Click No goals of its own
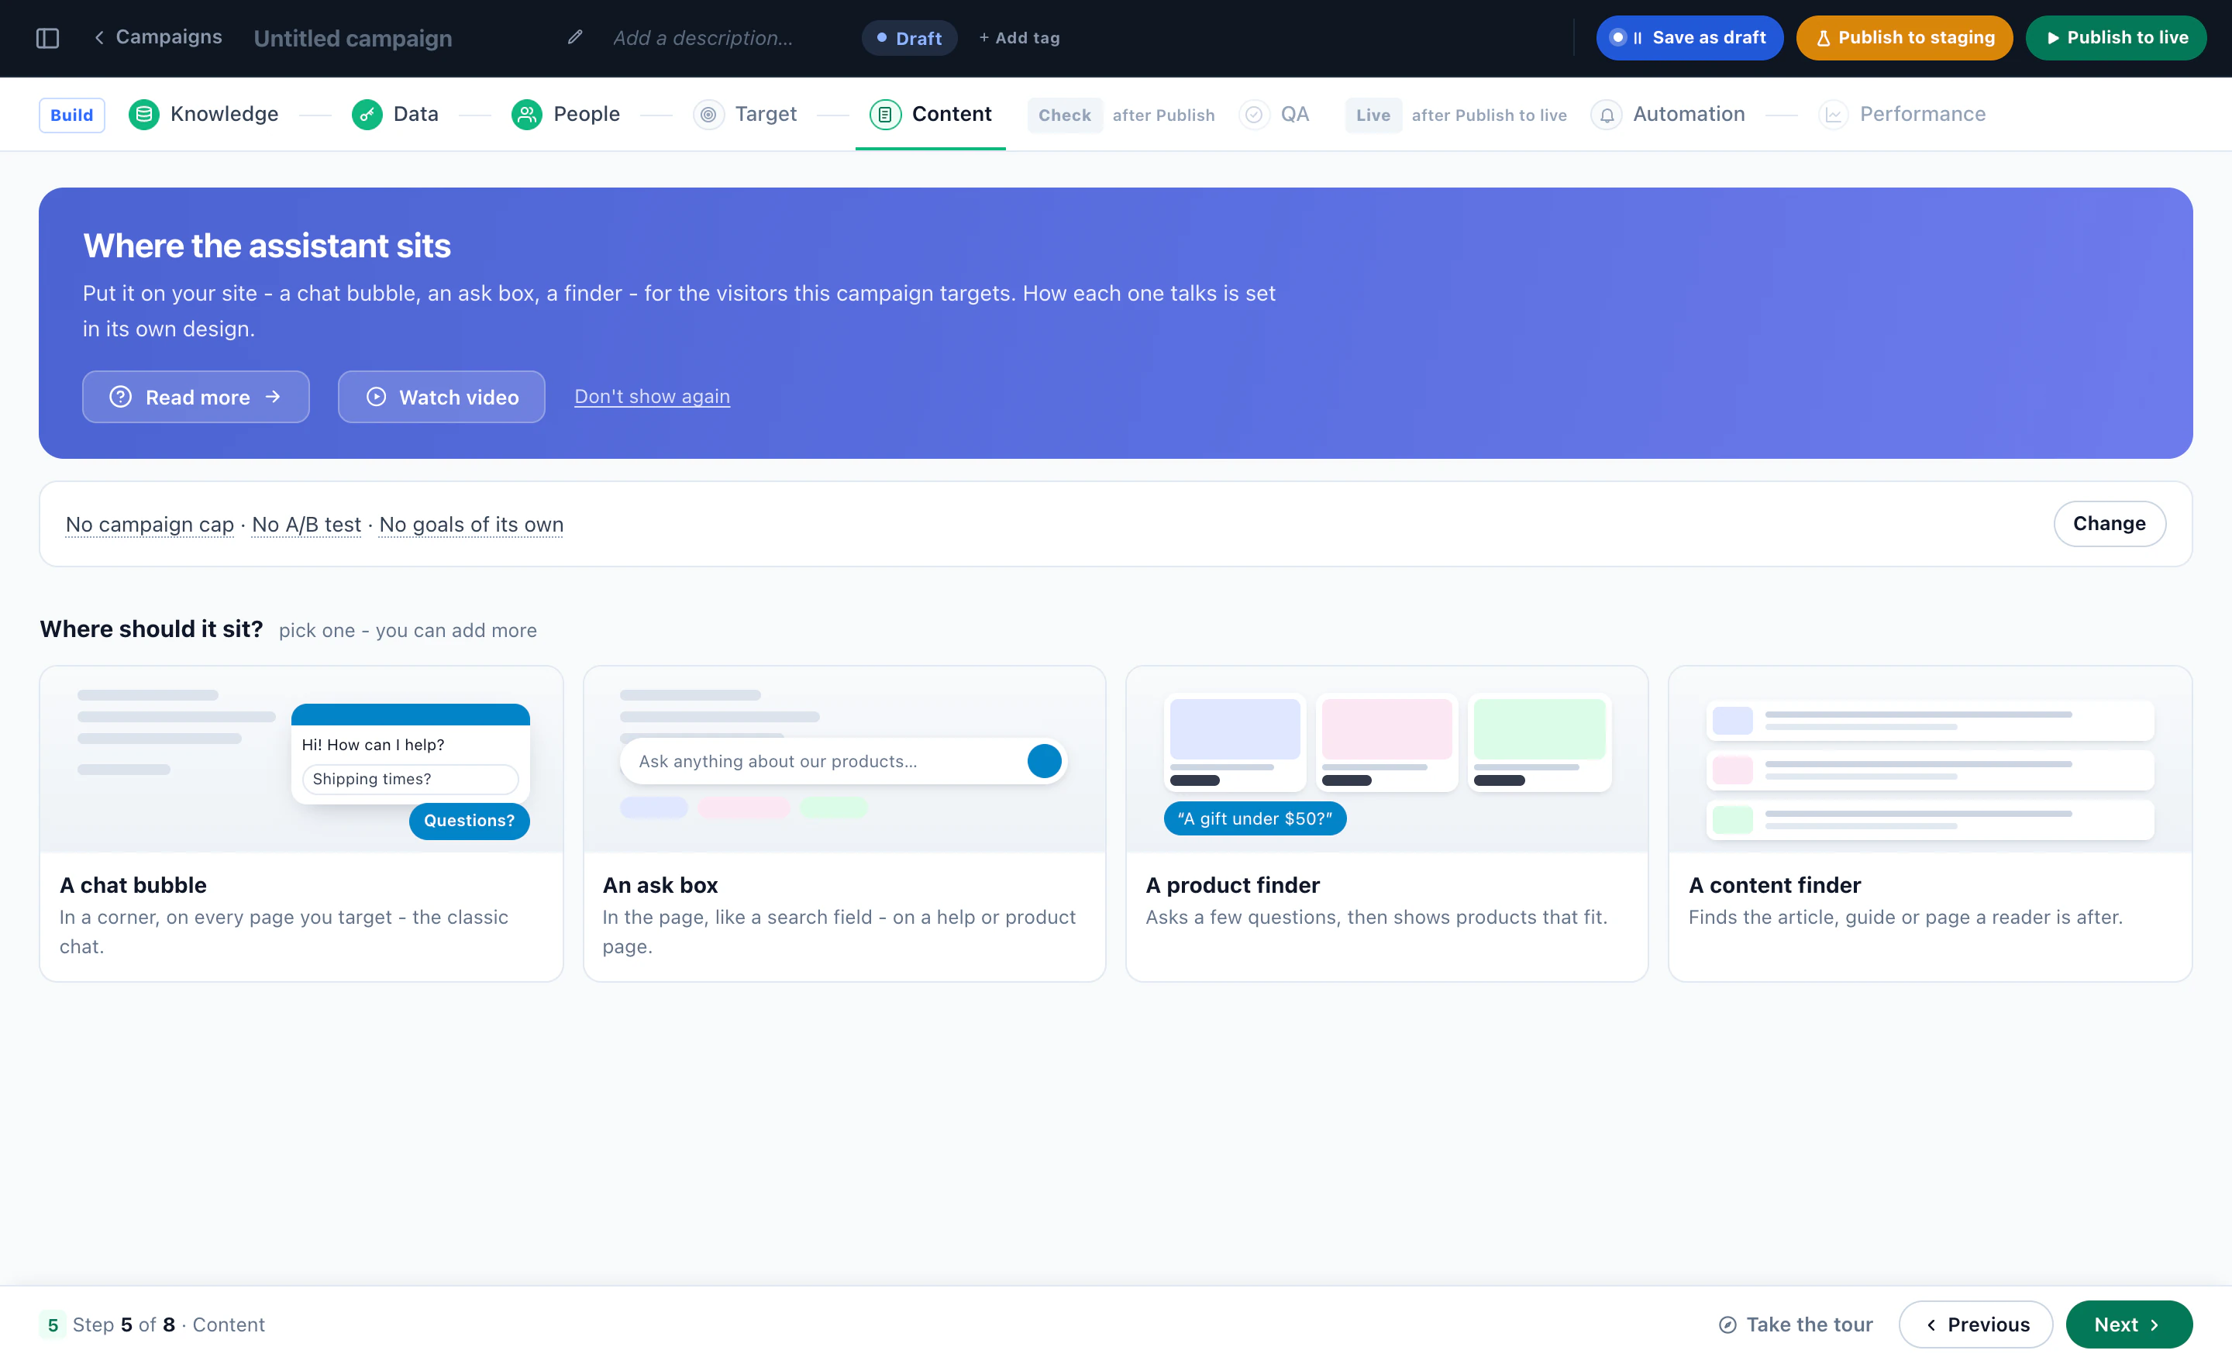Image resolution: width=2232 pixels, height=1364 pixels. [x=471, y=525]
